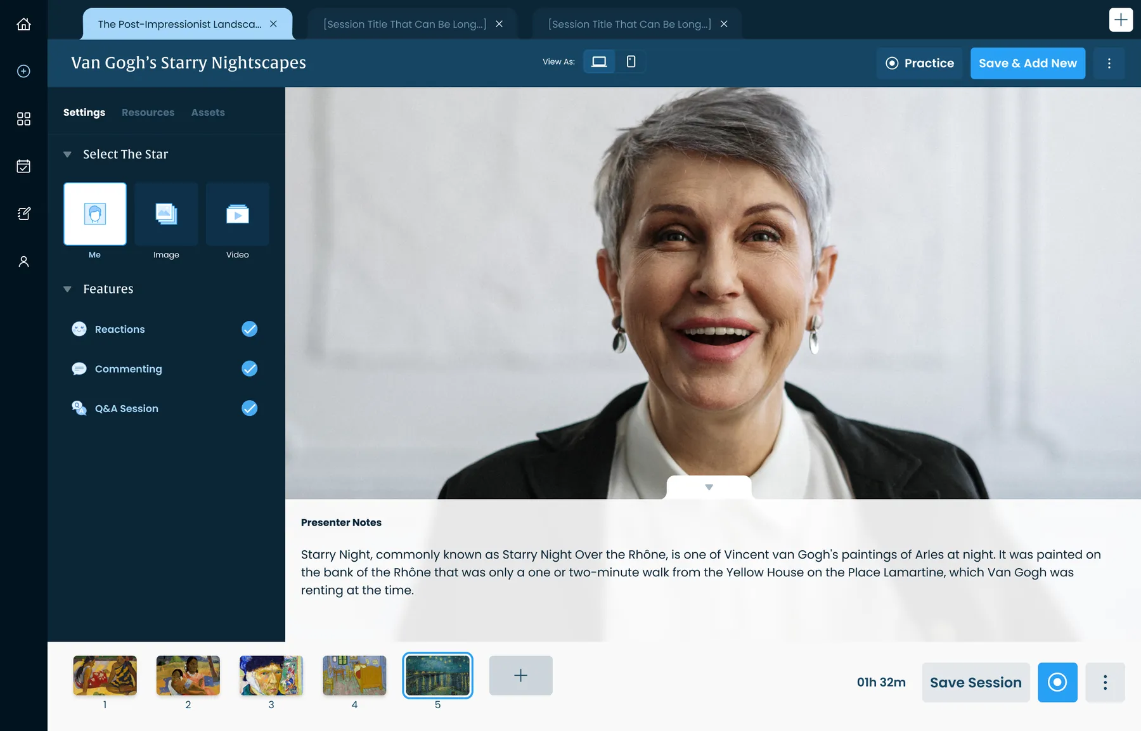Start recording with blue record button
Viewport: 1141px width, 731px height.
pyautogui.click(x=1057, y=682)
